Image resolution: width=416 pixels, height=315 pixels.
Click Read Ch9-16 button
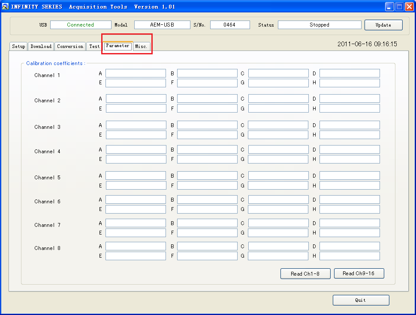(x=359, y=273)
